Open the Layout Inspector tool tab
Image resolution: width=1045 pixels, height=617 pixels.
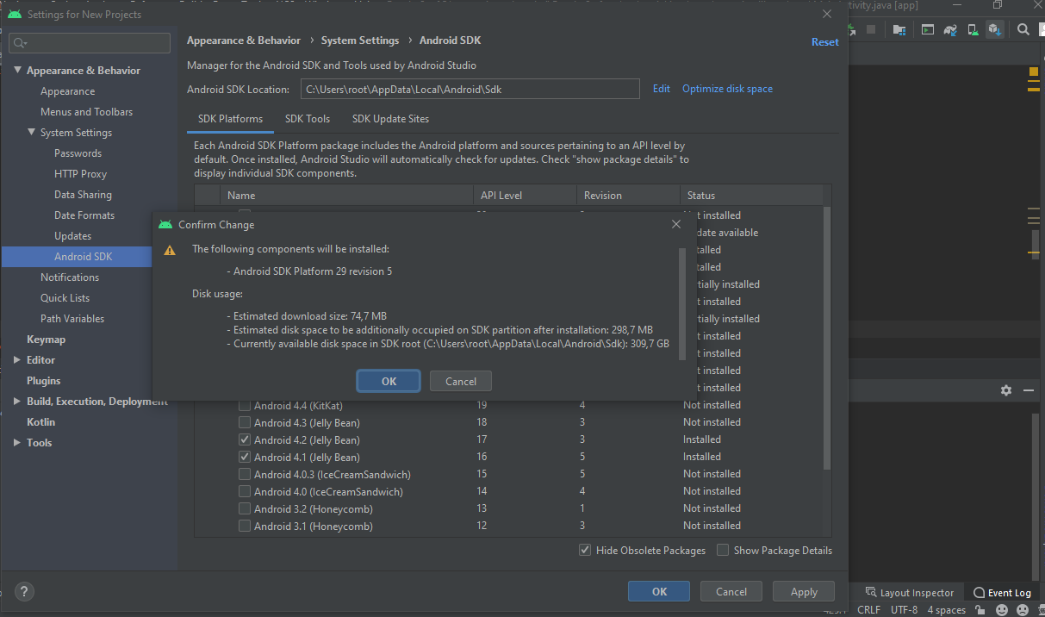tap(908, 593)
